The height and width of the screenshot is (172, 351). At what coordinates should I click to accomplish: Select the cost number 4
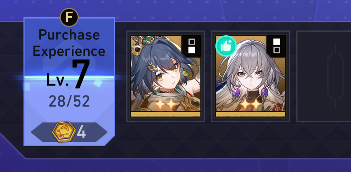click(81, 132)
